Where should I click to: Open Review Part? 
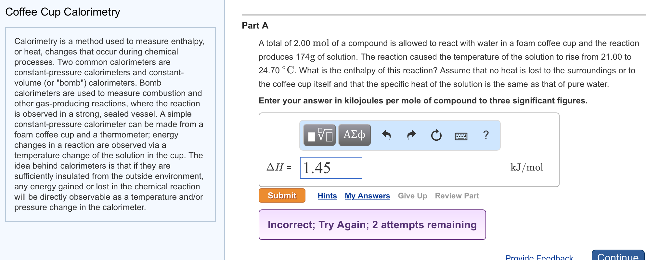pyautogui.click(x=457, y=195)
